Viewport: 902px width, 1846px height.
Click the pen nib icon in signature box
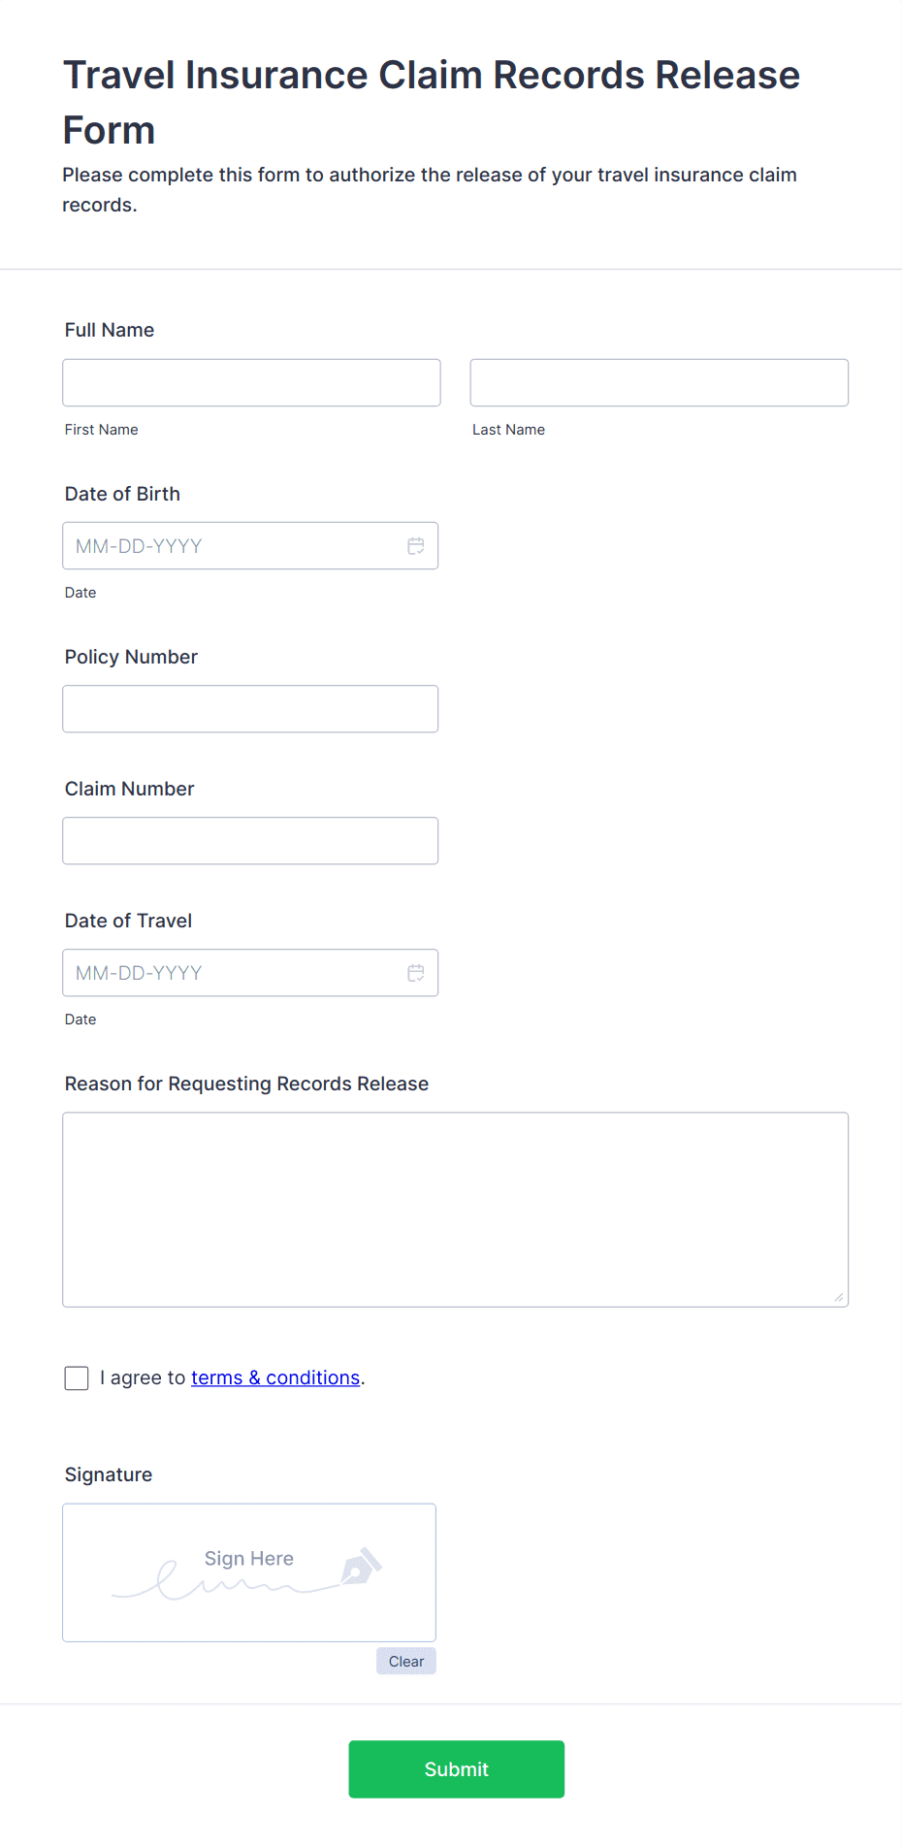click(x=361, y=1566)
